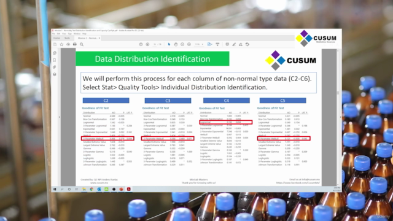Screen dimensions: 393x221
Task: Click 'Goodness of Fit Test' under C2
Action: coord(96,108)
